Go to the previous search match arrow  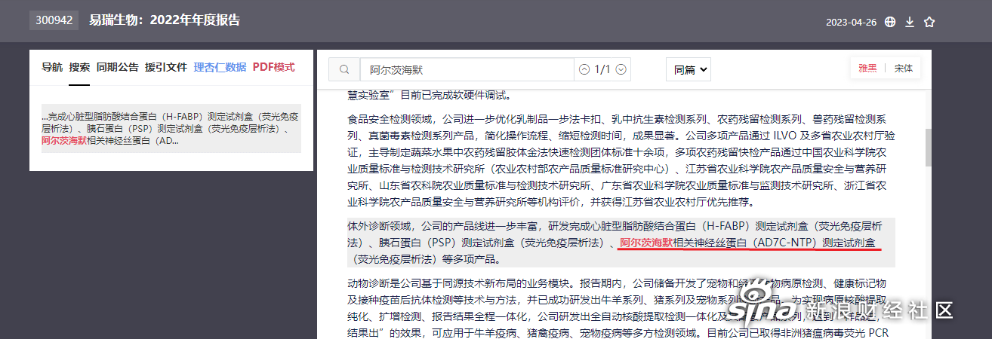584,69
